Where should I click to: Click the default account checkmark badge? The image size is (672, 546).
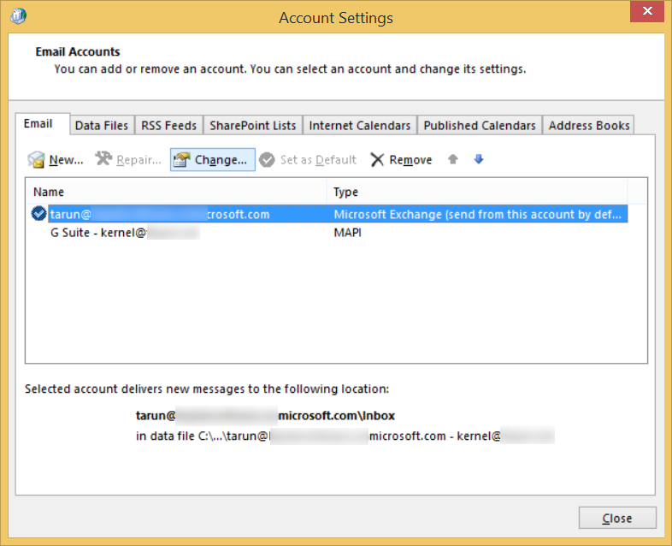39,213
